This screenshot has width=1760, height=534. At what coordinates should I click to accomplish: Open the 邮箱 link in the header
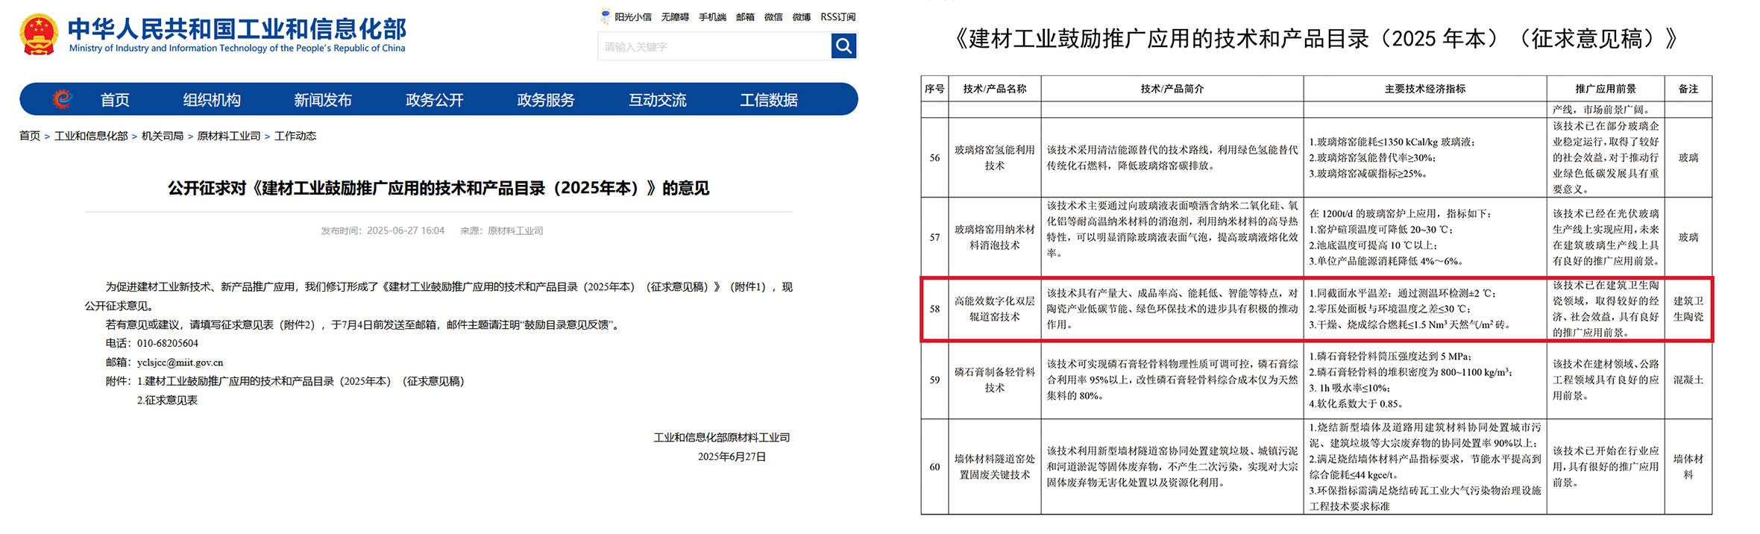click(745, 17)
